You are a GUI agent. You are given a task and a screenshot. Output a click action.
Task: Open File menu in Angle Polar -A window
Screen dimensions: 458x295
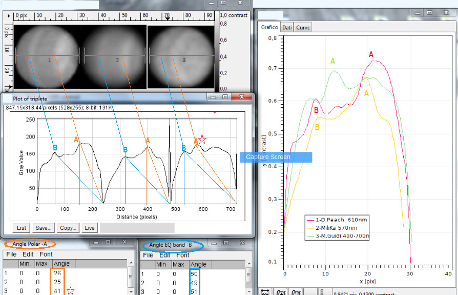(11, 254)
